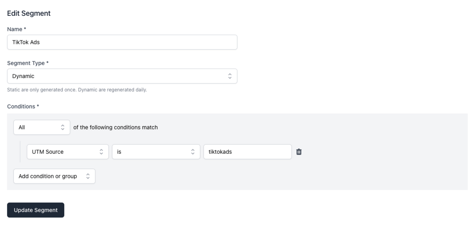Click the up-down arrows of the All selector

(x=62, y=128)
